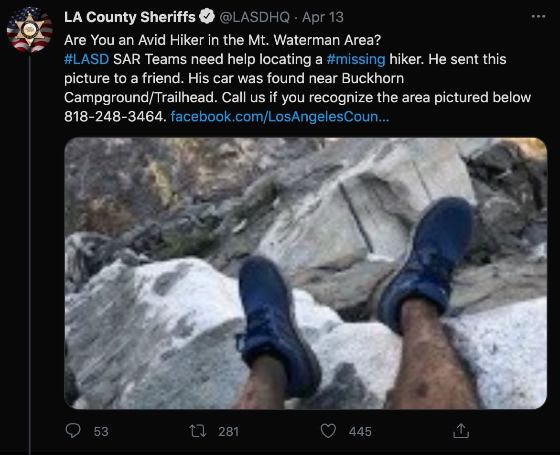This screenshot has width=560, height=455.
Task: Click the LA County Sheriffs display name
Action: pos(130,17)
